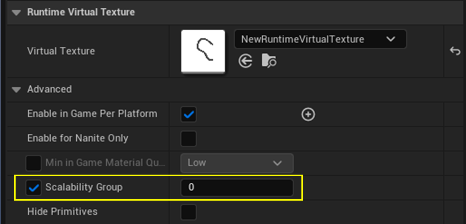Check the Hide Primitives checkbox
This screenshot has height=224, width=466.
click(188, 212)
